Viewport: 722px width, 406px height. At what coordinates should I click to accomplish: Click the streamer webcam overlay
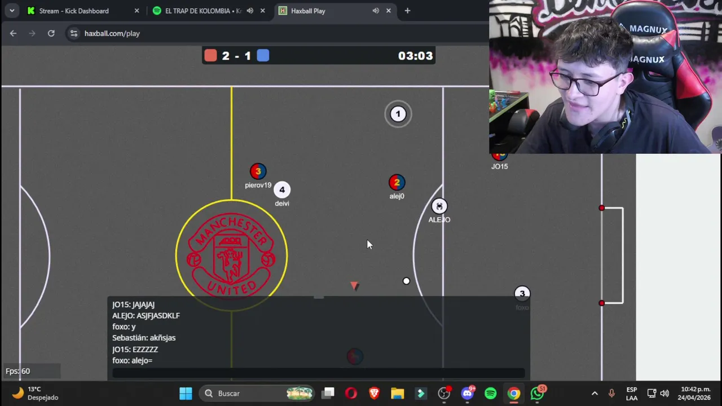click(x=605, y=77)
